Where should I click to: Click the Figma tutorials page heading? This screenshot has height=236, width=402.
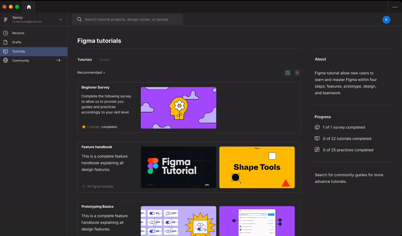point(99,41)
